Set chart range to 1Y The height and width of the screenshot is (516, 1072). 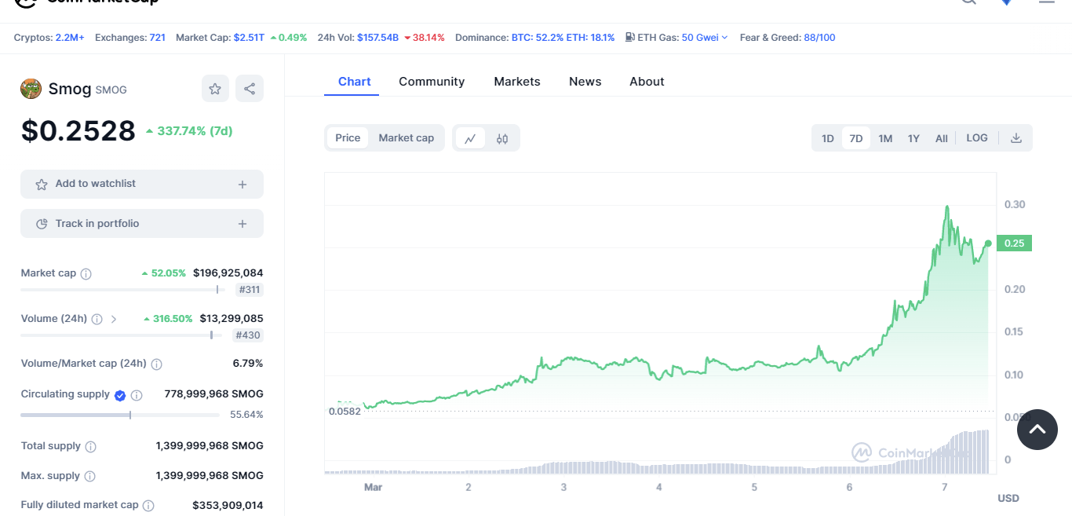pos(913,139)
